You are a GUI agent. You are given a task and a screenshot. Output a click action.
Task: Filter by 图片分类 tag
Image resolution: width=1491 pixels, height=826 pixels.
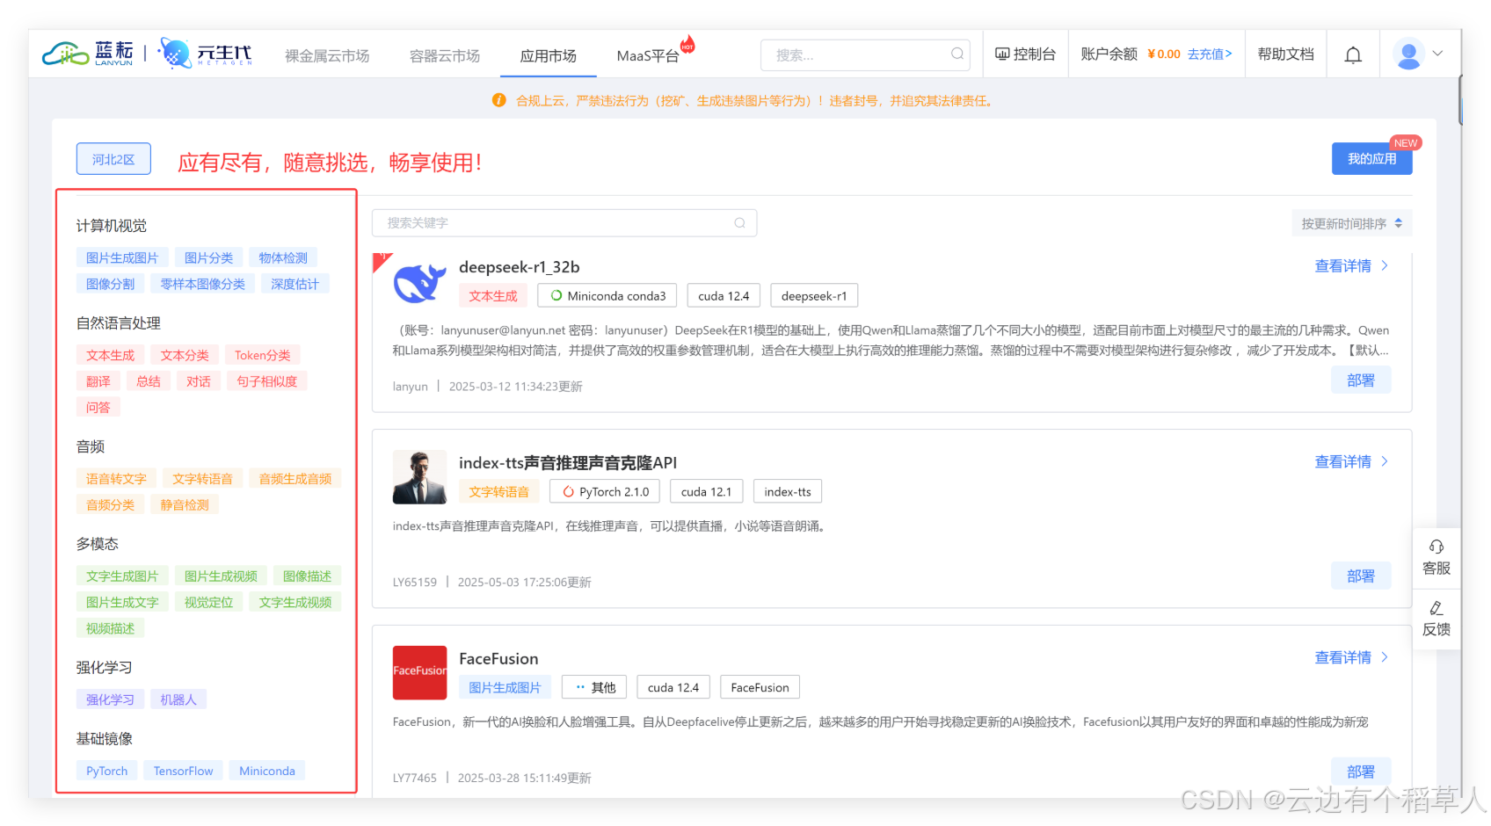[x=208, y=257]
